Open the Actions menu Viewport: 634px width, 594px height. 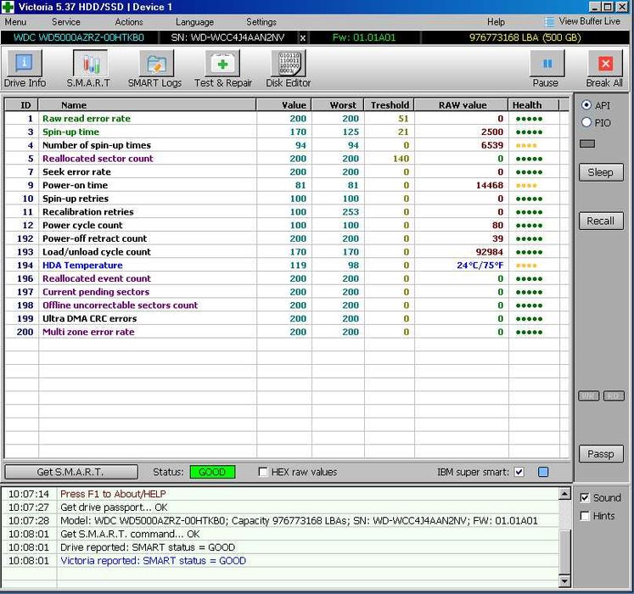(x=129, y=22)
